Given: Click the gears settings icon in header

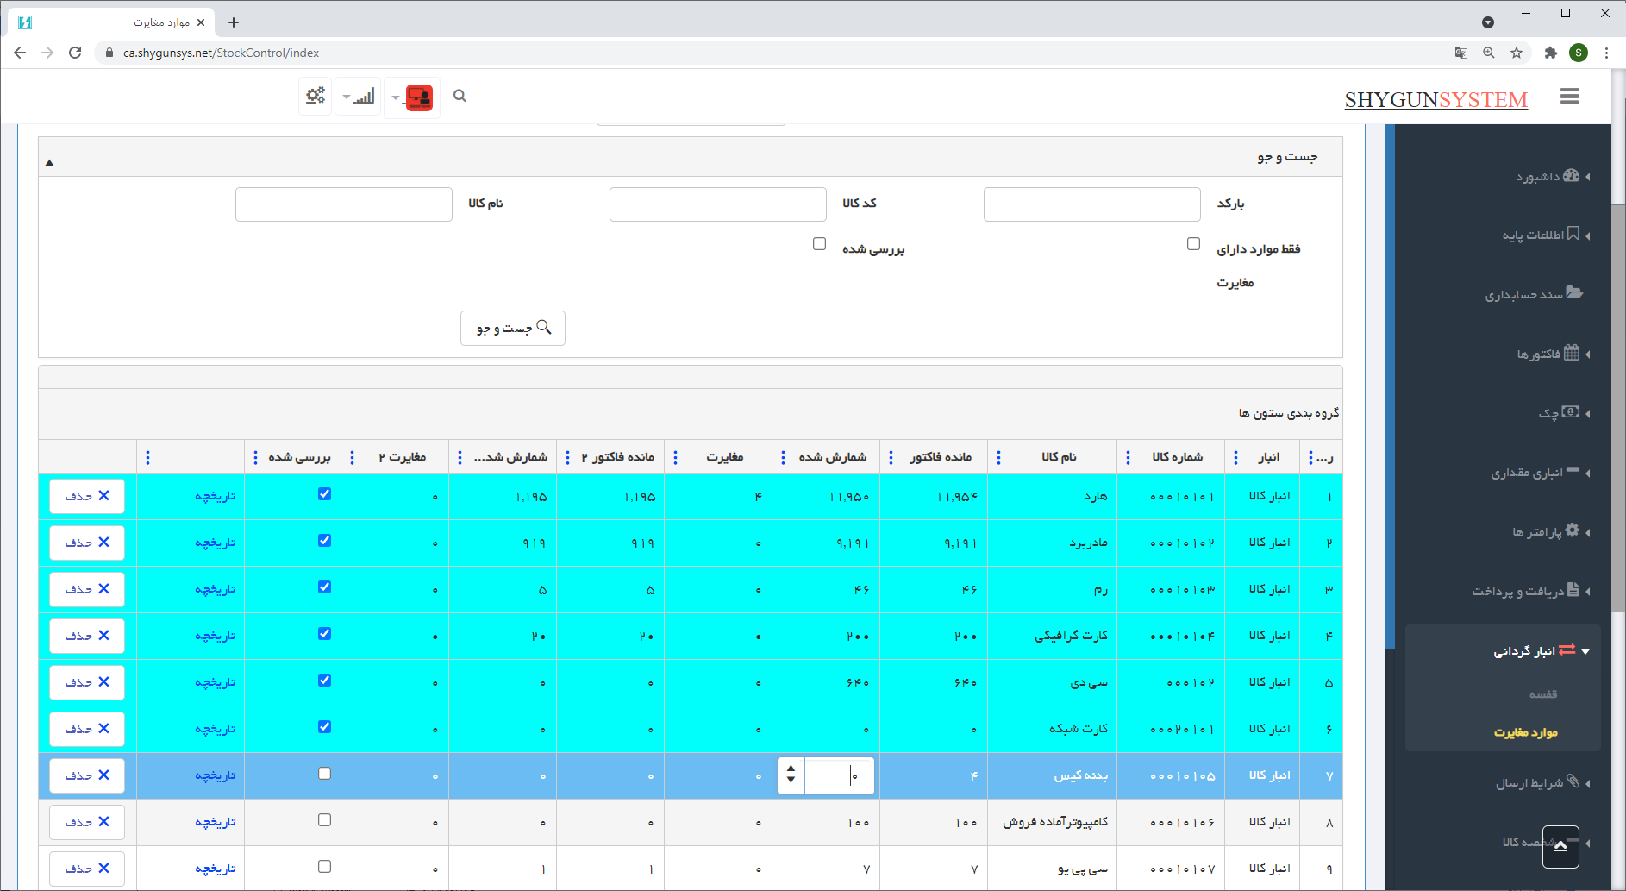Looking at the screenshot, I should (x=316, y=96).
